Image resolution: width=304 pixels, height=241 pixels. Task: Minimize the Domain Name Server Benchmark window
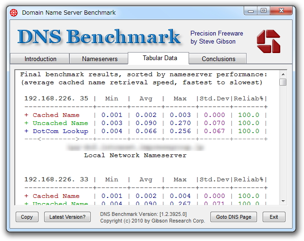(251, 11)
